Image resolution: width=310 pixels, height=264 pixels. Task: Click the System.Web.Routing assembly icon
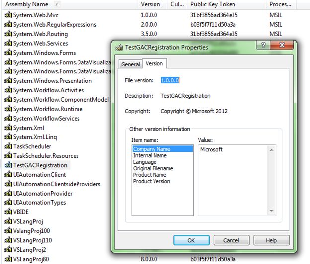pos(8,34)
